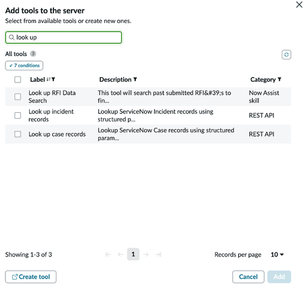Open the Category column filter icon
The width and height of the screenshot is (303, 287).
point(279,79)
